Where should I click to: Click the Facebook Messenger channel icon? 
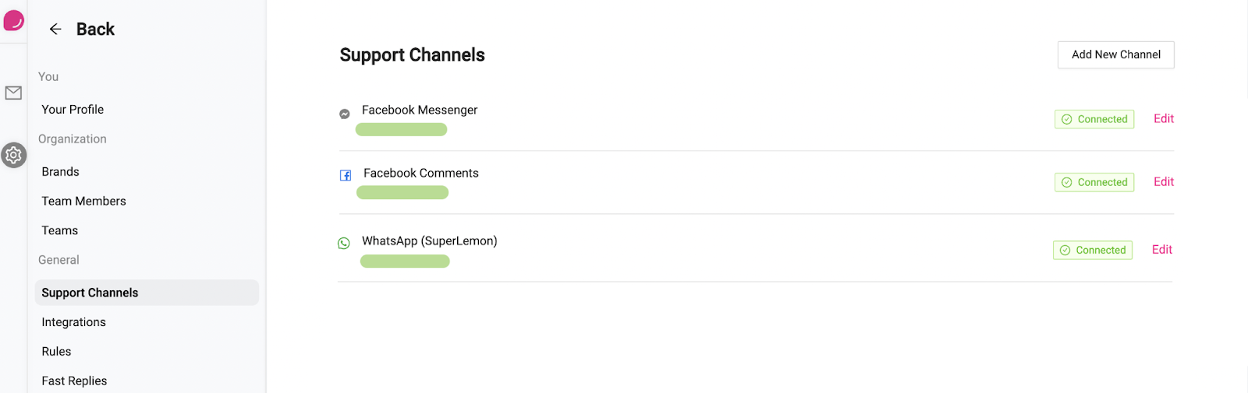click(344, 114)
